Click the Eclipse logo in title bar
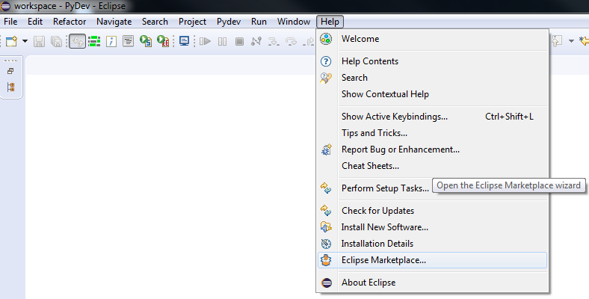The width and height of the screenshot is (589, 299). coord(5,6)
